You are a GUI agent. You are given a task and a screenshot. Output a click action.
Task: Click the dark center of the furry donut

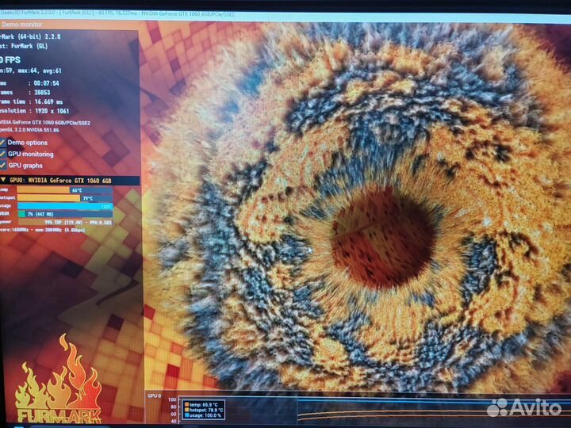click(x=382, y=242)
